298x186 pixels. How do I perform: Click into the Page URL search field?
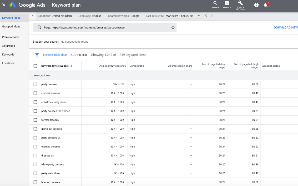click(104, 27)
